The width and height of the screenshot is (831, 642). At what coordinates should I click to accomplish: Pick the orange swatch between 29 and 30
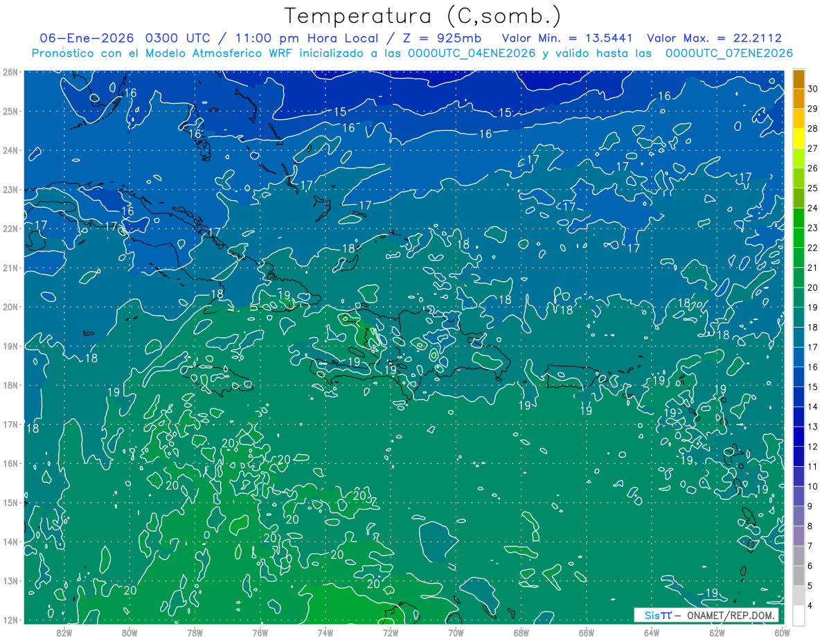click(799, 99)
